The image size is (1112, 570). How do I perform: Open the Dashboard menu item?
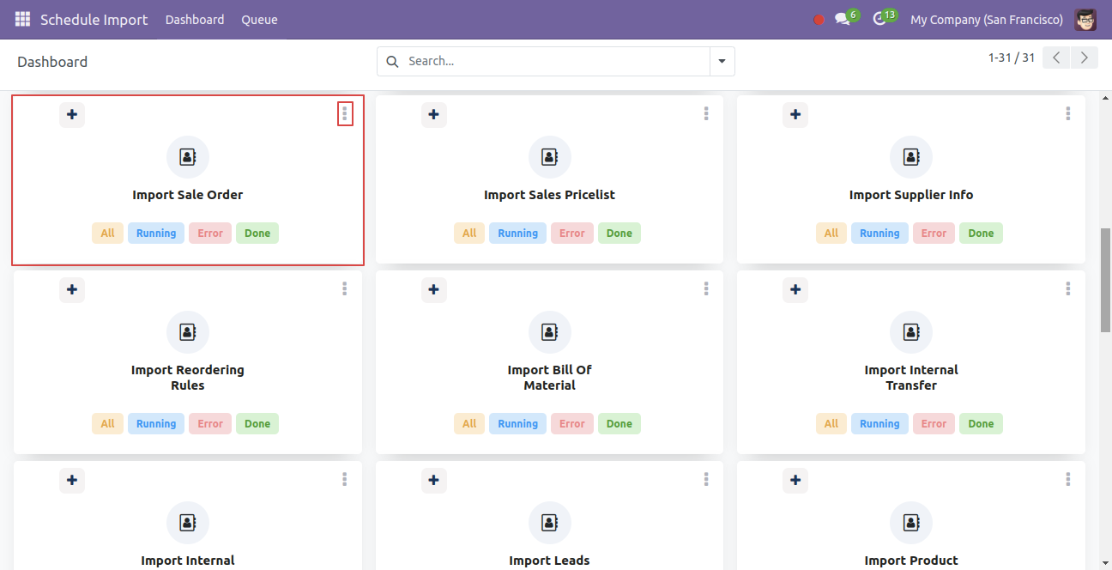(x=195, y=20)
